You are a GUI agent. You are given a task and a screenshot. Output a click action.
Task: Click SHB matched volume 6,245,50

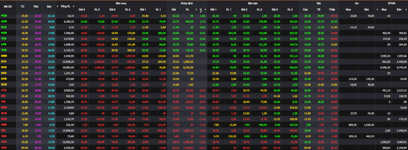point(188,67)
